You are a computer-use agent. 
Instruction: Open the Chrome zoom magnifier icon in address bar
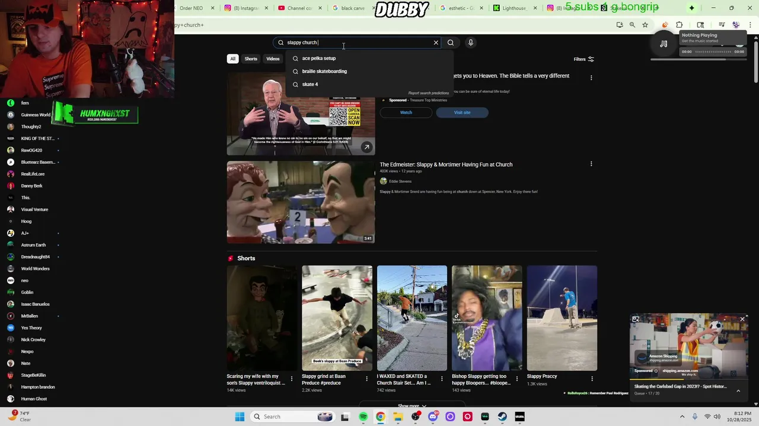click(x=632, y=25)
